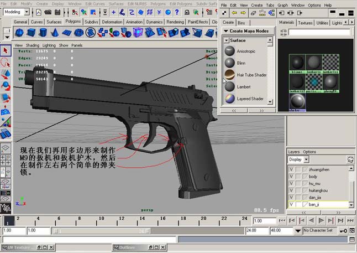Select the arrow Select tool
Viewport: 357px width, 253px height.
(x=6, y=50)
